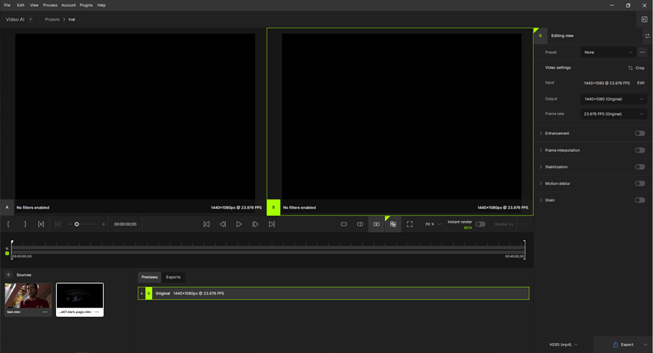Open preset options three-dot menu

coord(642,52)
